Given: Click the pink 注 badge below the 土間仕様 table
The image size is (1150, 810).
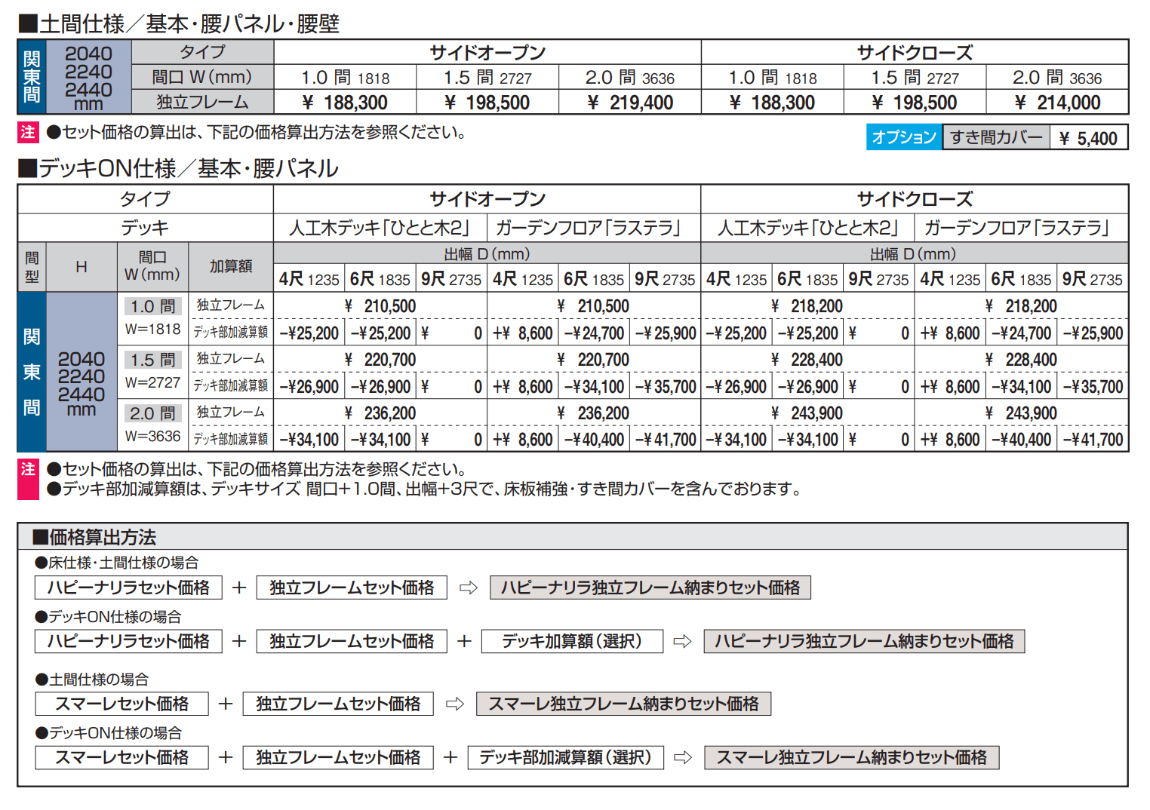Looking at the screenshot, I should tap(28, 133).
